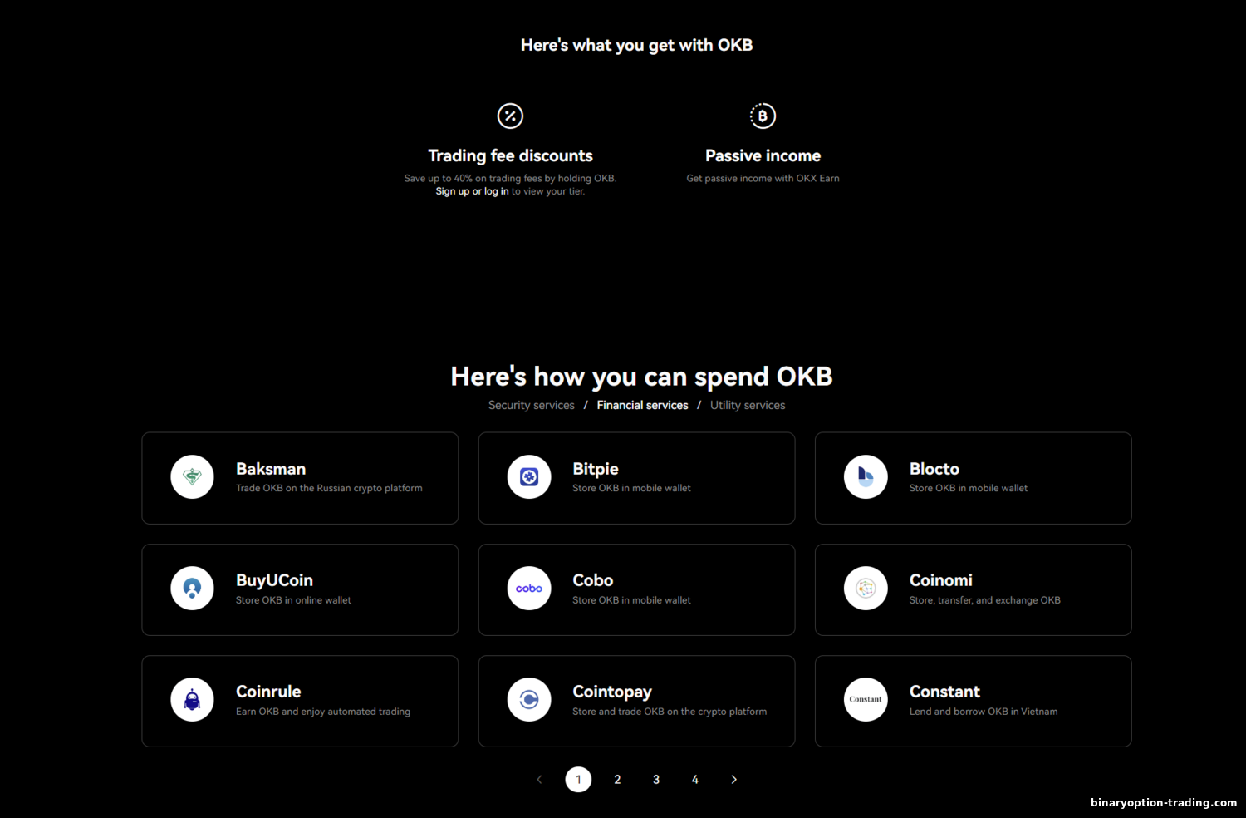Click 'Here's what you get with OKB' heading

click(636, 45)
